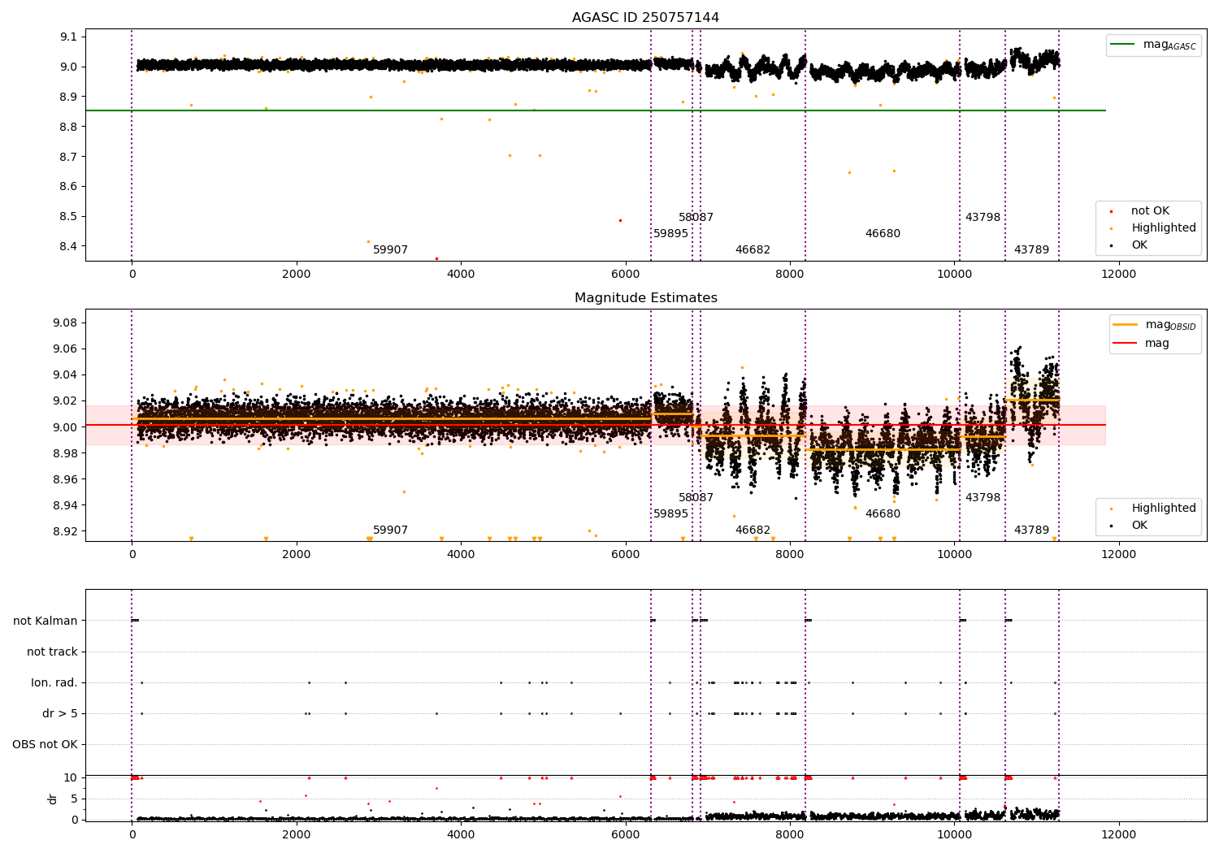This screenshot has height=853, width=1219.
Task: Click the 9.06 y-axis tick label
Action: [65, 349]
